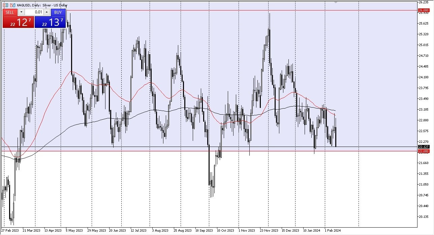Click the 27 Feb 2023 date label
The width and height of the screenshot is (434, 235).
pyautogui.click(x=11, y=231)
